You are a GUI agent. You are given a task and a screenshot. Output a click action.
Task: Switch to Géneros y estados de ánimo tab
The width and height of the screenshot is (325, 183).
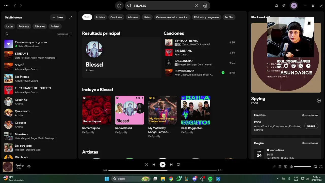(x=172, y=17)
